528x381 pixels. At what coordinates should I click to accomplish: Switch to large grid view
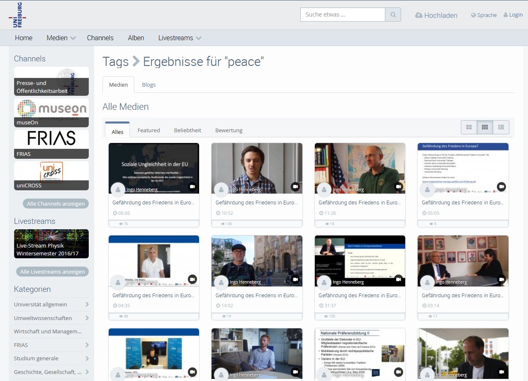(469, 127)
